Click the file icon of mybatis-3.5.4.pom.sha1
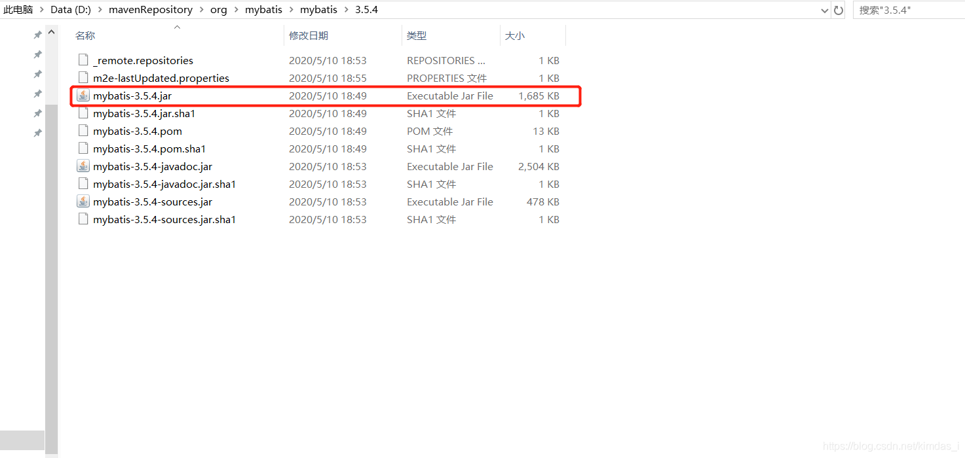Screen dimensions: 965x458 pos(83,149)
